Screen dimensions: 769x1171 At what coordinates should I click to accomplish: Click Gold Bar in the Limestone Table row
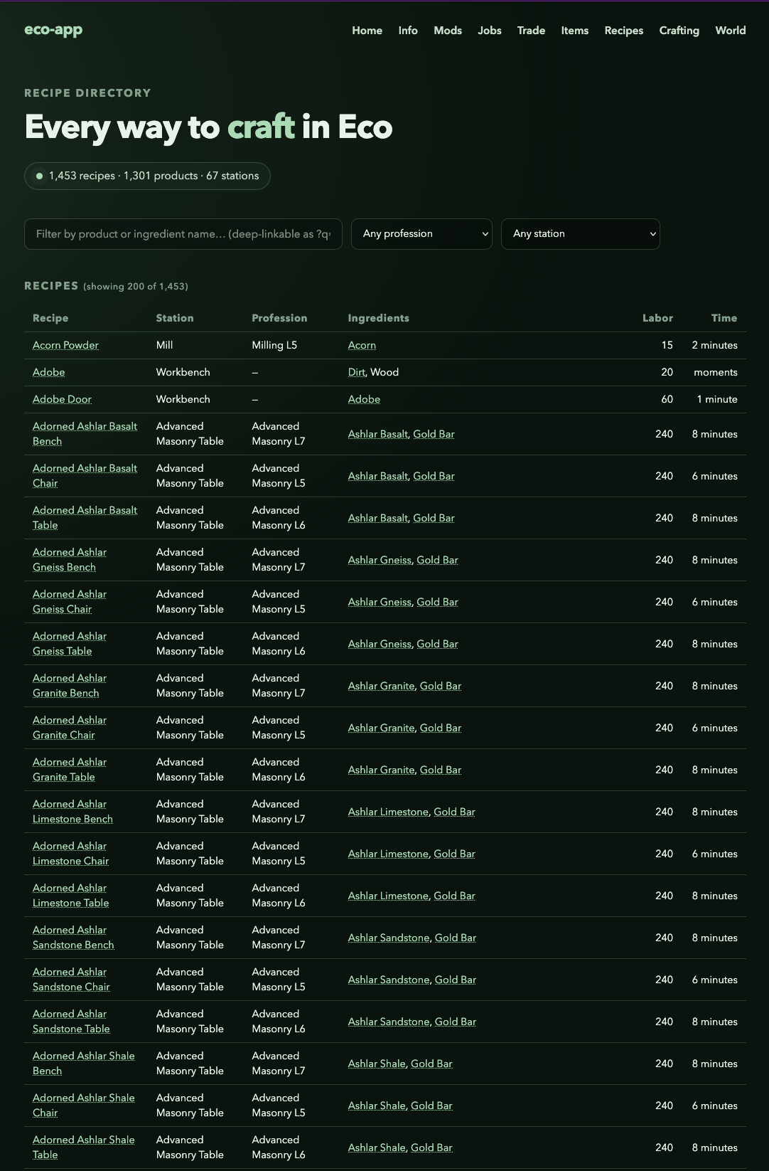click(454, 896)
